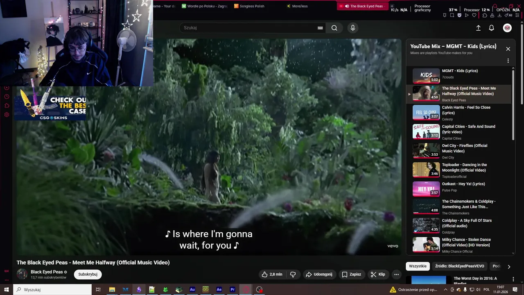The width and height of the screenshot is (524, 295).
Task: Play MGMT - Kids (Lyrics) in playlist
Action: tap(459, 75)
